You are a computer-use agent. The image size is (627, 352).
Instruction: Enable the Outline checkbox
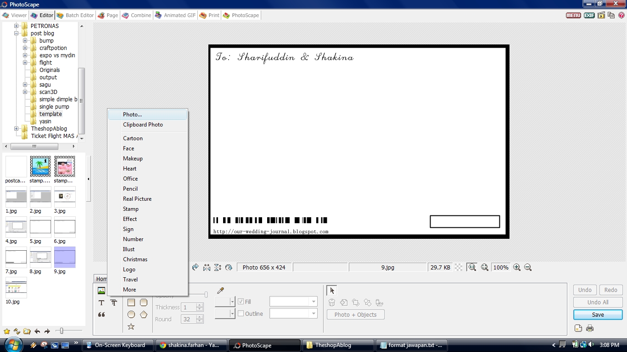[241, 313]
